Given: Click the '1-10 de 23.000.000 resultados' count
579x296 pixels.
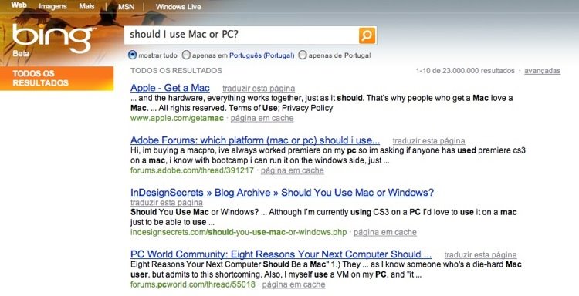Looking at the screenshot, I should point(465,70).
